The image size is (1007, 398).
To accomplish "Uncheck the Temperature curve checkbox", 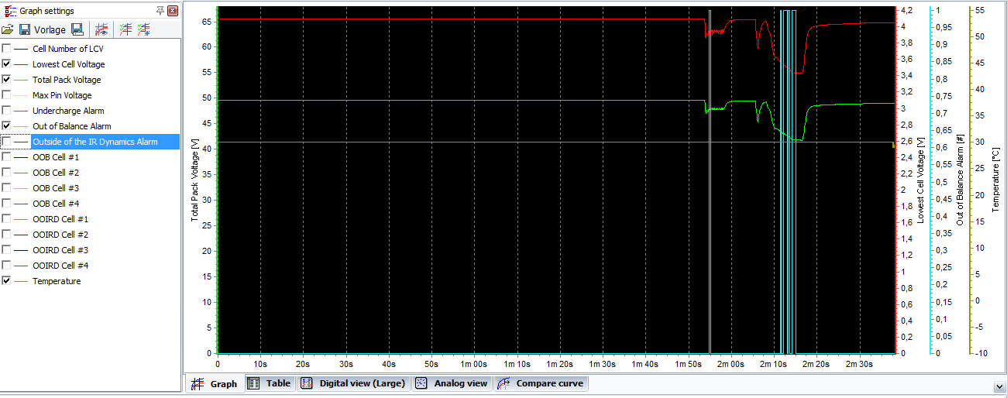I will coord(6,281).
